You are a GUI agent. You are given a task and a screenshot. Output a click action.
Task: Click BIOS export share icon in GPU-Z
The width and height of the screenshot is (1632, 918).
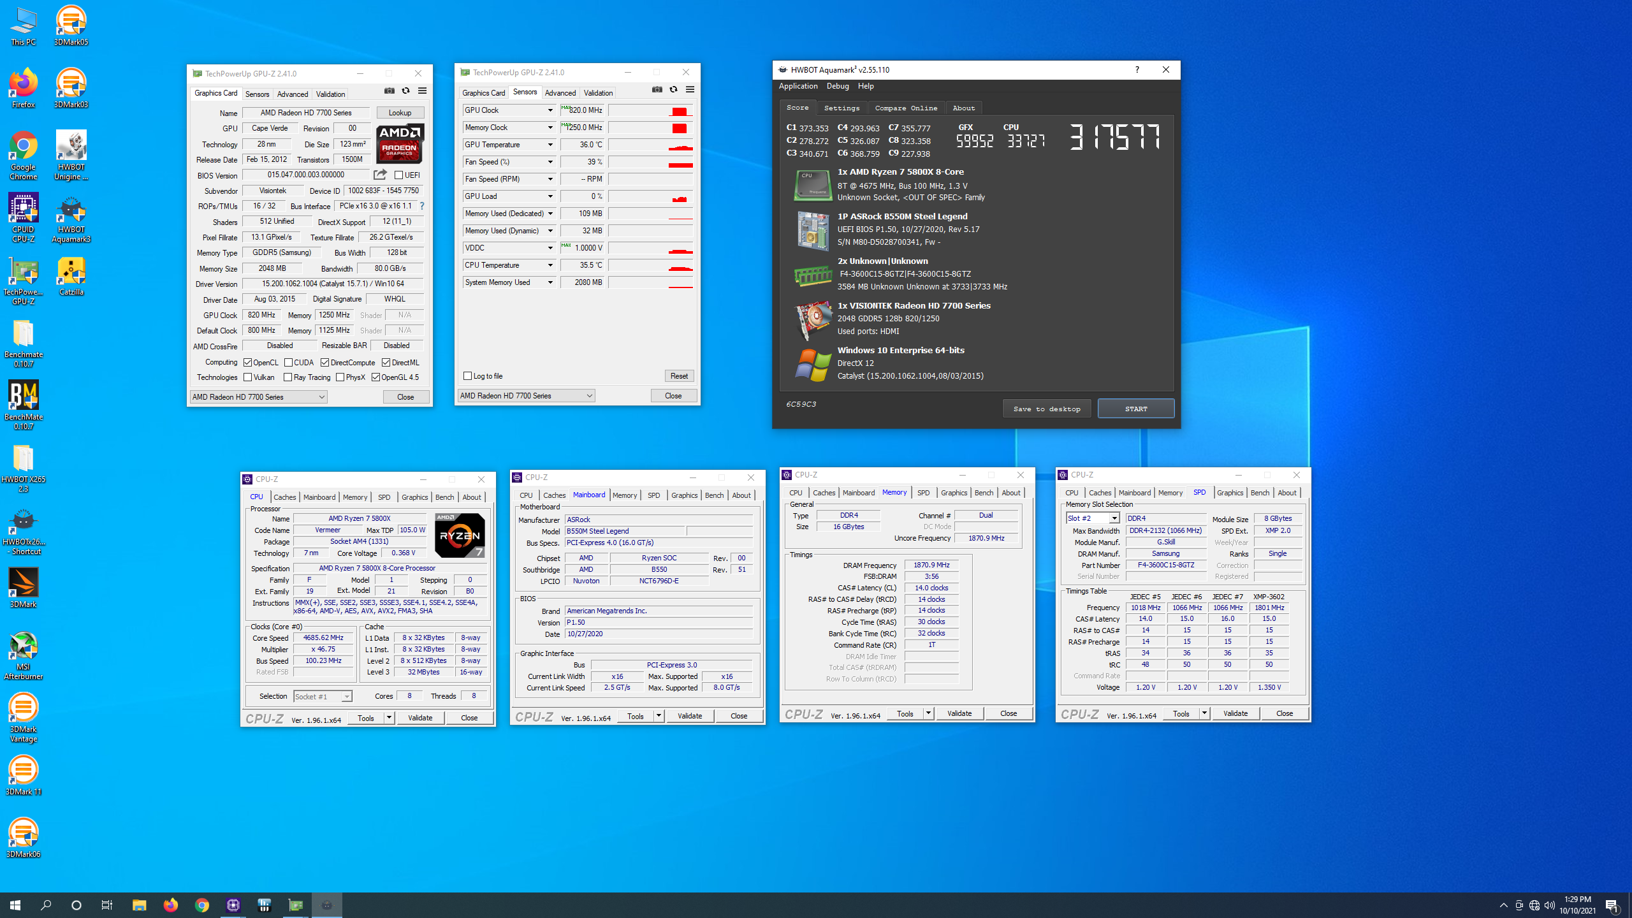point(381,174)
